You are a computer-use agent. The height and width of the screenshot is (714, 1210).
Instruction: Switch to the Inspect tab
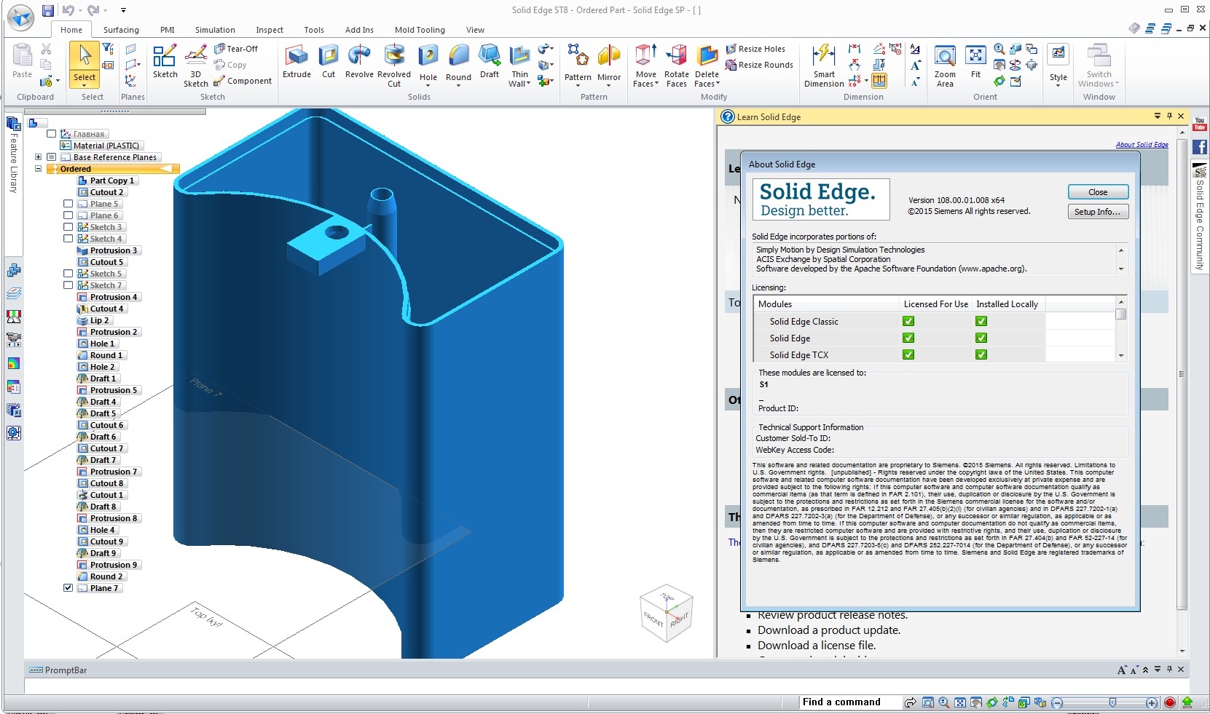coord(270,30)
